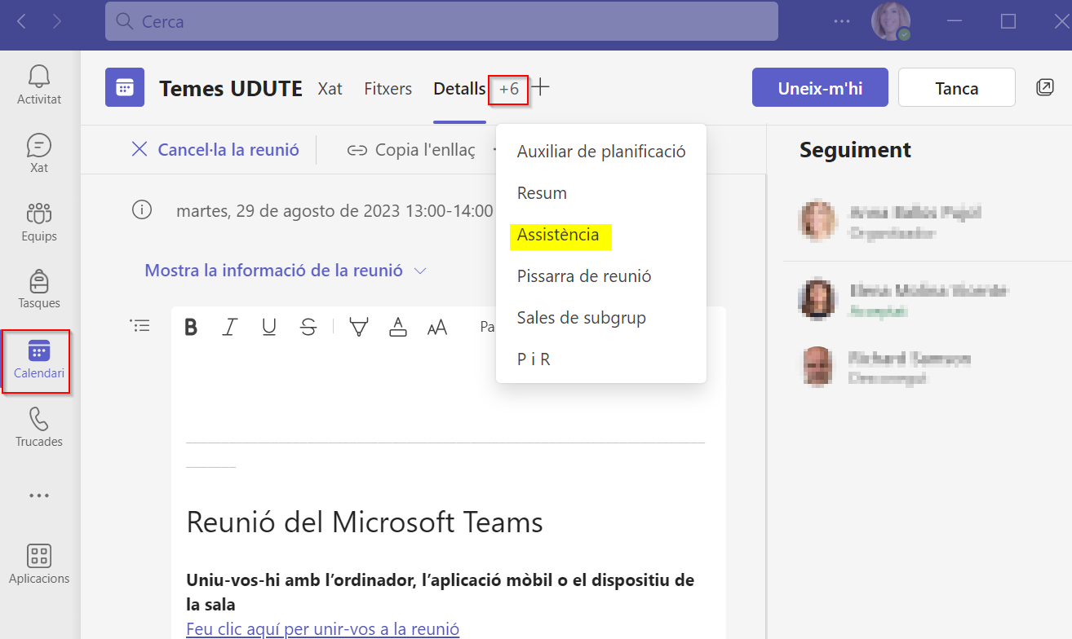Go back with the left arrow
The height and width of the screenshot is (639, 1072).
coord(22,22)
